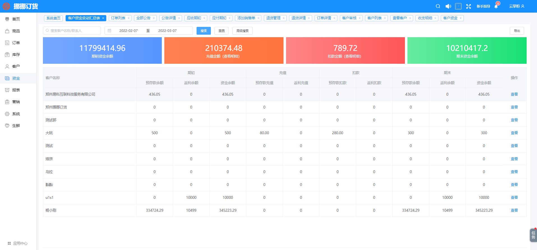Open 系统 settings sidebar item

[16, 114]
